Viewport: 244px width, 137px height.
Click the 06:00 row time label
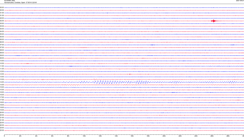click(x=2, y=40)
